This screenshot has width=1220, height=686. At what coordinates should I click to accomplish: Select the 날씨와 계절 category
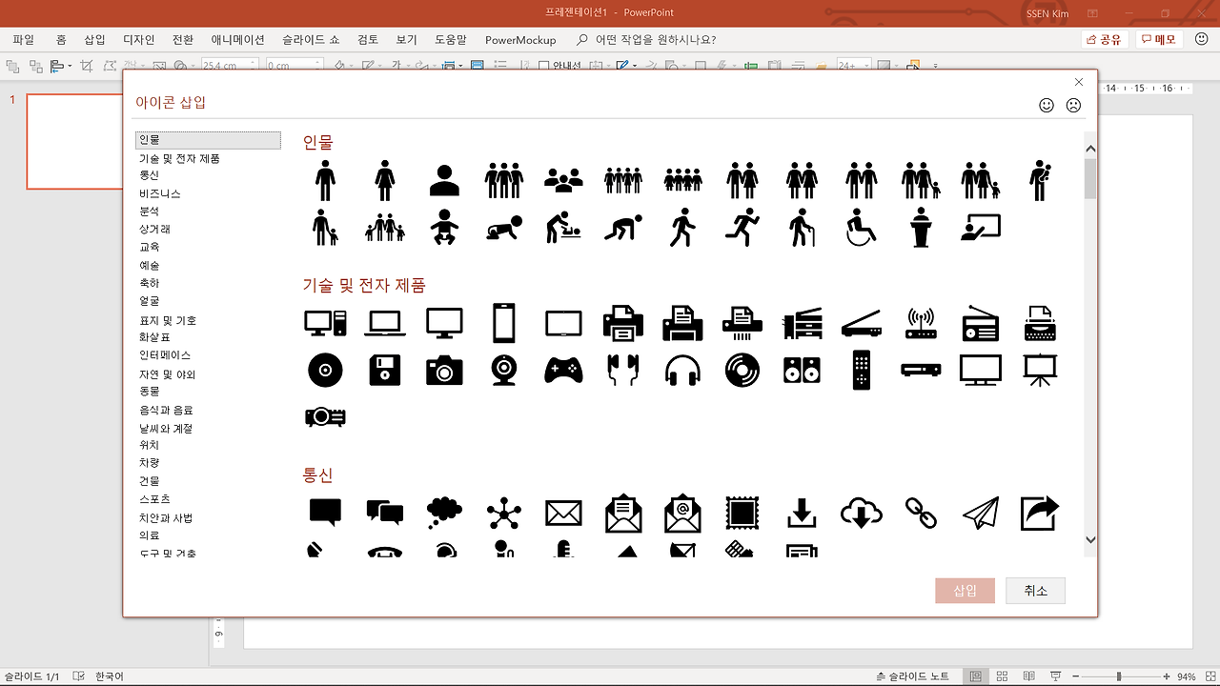click(167, 428)
